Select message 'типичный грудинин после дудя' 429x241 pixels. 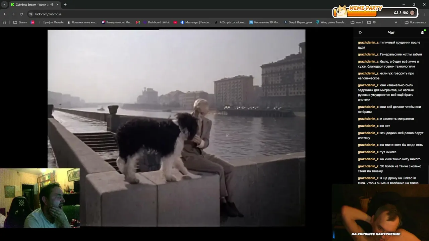(389, 45)
